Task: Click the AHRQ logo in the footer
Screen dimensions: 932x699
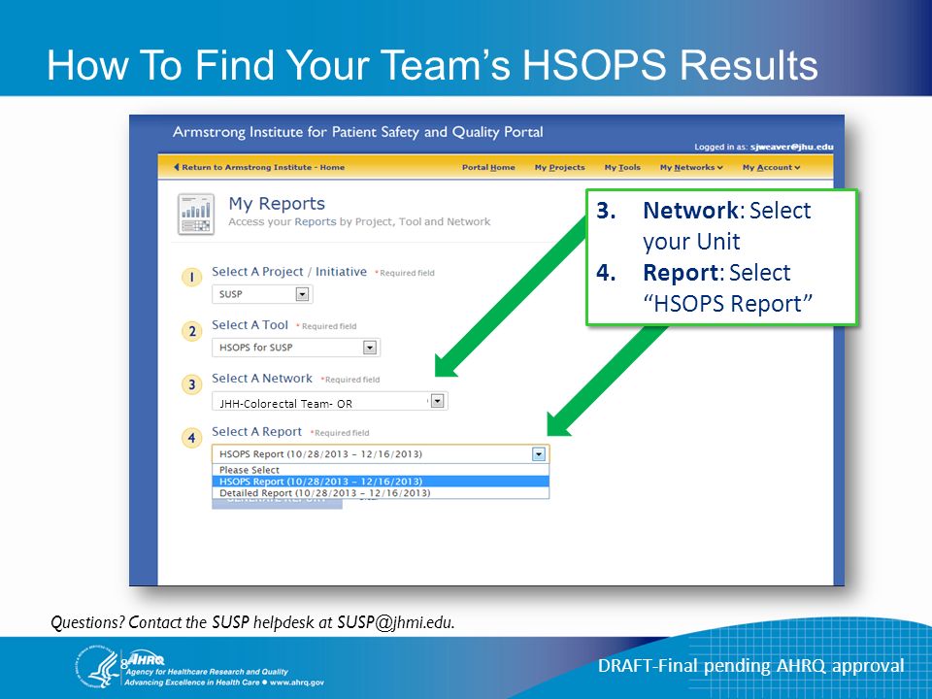Action: pos(147,660)
